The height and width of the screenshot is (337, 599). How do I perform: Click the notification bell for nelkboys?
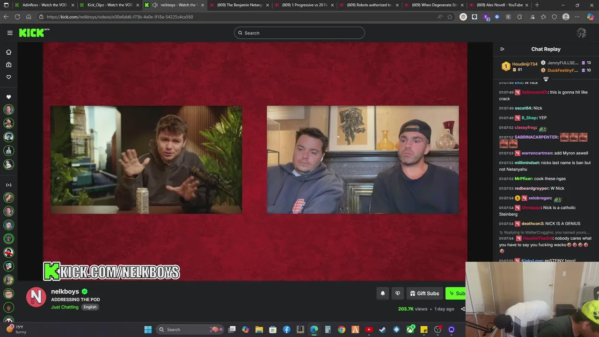[x=383, y=293]
